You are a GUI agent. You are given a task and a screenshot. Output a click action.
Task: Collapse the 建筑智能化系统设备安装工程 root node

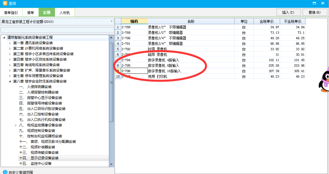pyautogui.click(x=4, y=38)
